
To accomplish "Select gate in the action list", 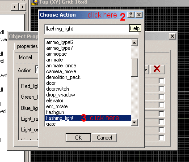I will [88, 123].
